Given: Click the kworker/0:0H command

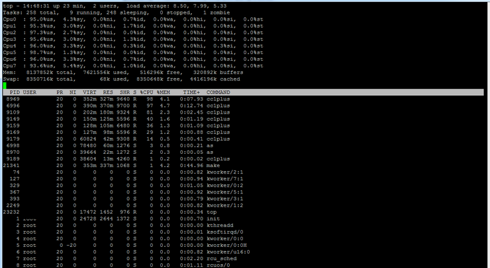Looking at the screenshot, I should 226,246.
